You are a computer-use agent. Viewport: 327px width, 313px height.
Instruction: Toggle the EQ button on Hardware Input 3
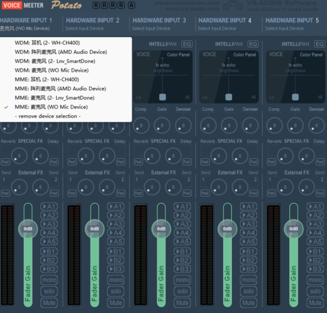point(187,44)
